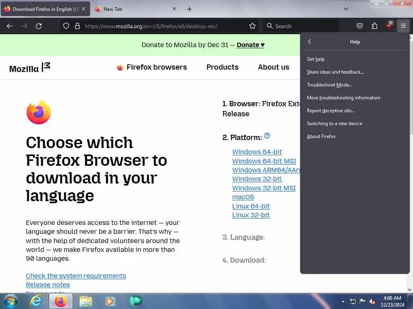Image resolution: width=413 pixels, height=309 pixels.
Task: Close the New Tab tab
Action: [174, 9]
